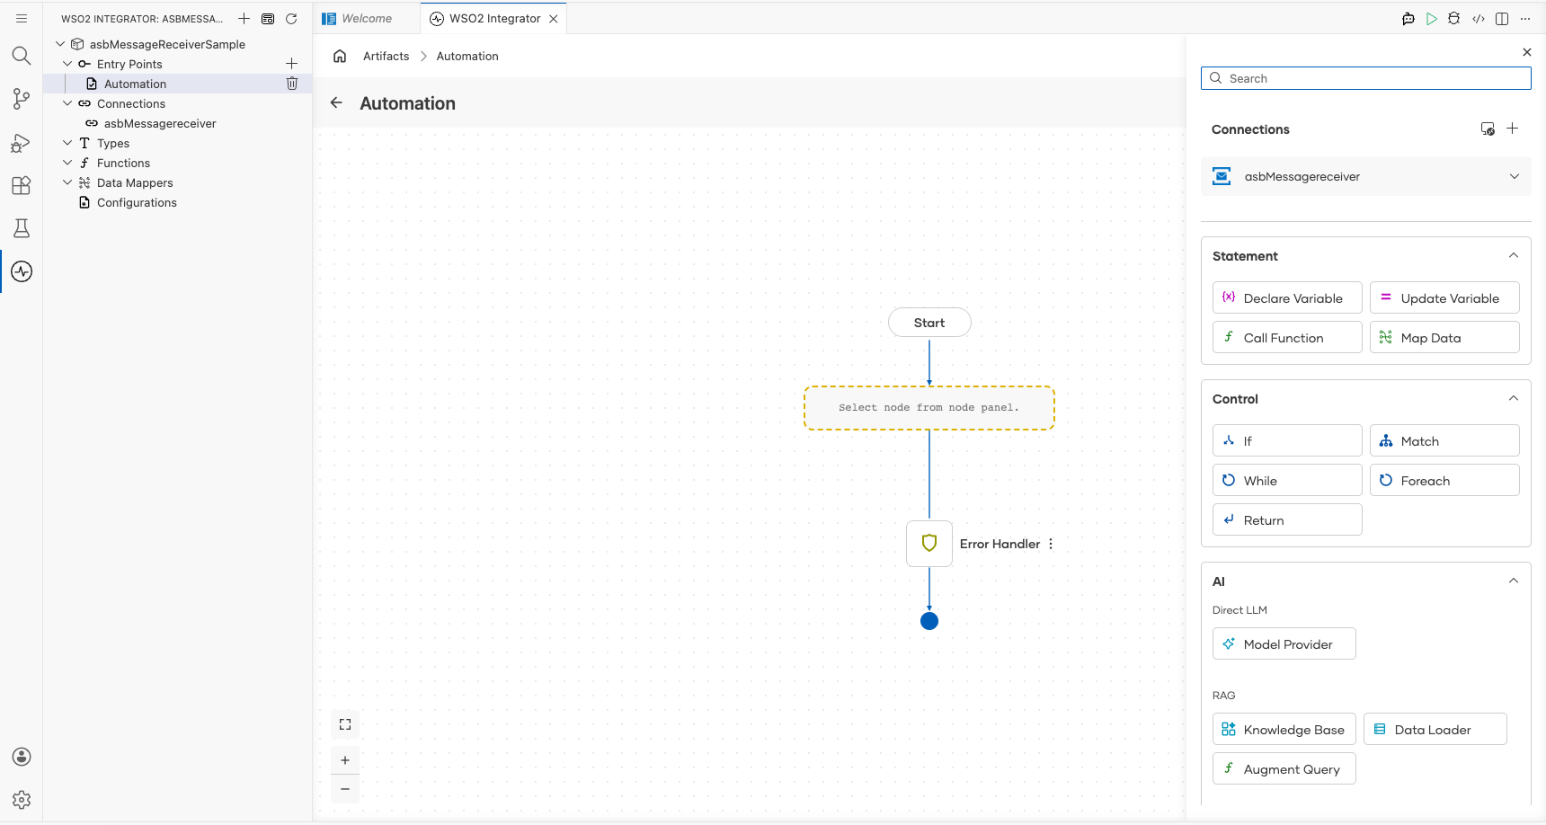Close the WSO2 Integrator tab
The height and width of the screenshot is (825, 1546).
(x=554, y=19)
